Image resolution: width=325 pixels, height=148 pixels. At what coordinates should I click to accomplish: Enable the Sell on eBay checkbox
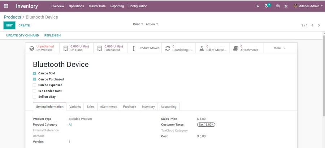pos(35,97)
